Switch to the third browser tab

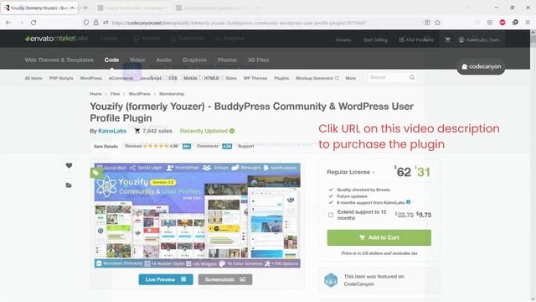pyautogui.click(x=211, y=8)
